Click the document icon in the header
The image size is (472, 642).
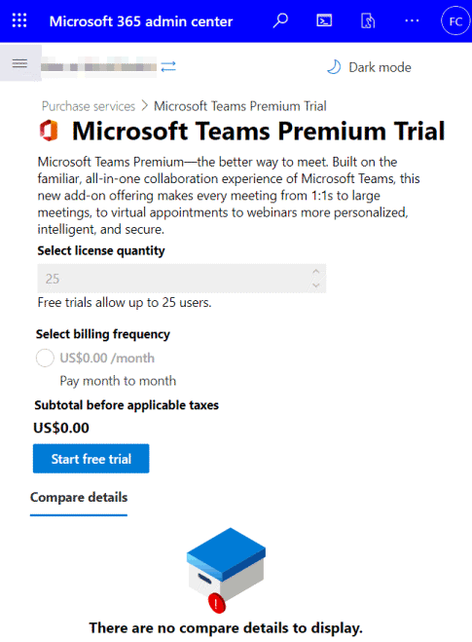tap(368, 20)
